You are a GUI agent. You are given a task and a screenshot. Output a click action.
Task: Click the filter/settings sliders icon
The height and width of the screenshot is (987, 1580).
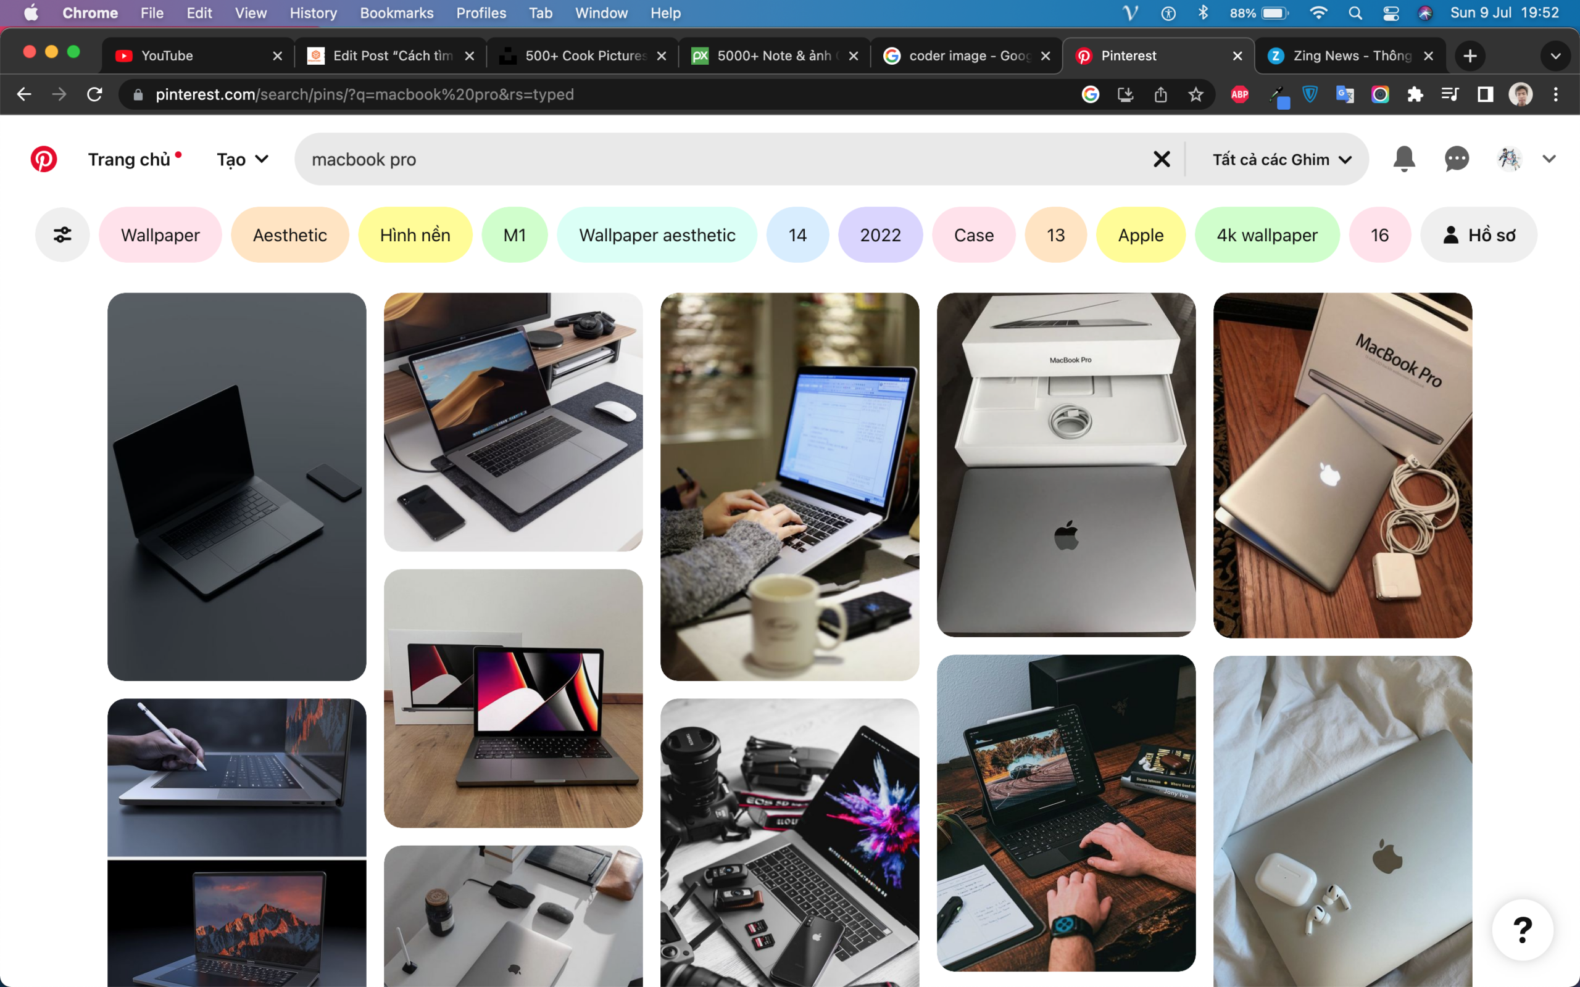click(x=60, y=234)
